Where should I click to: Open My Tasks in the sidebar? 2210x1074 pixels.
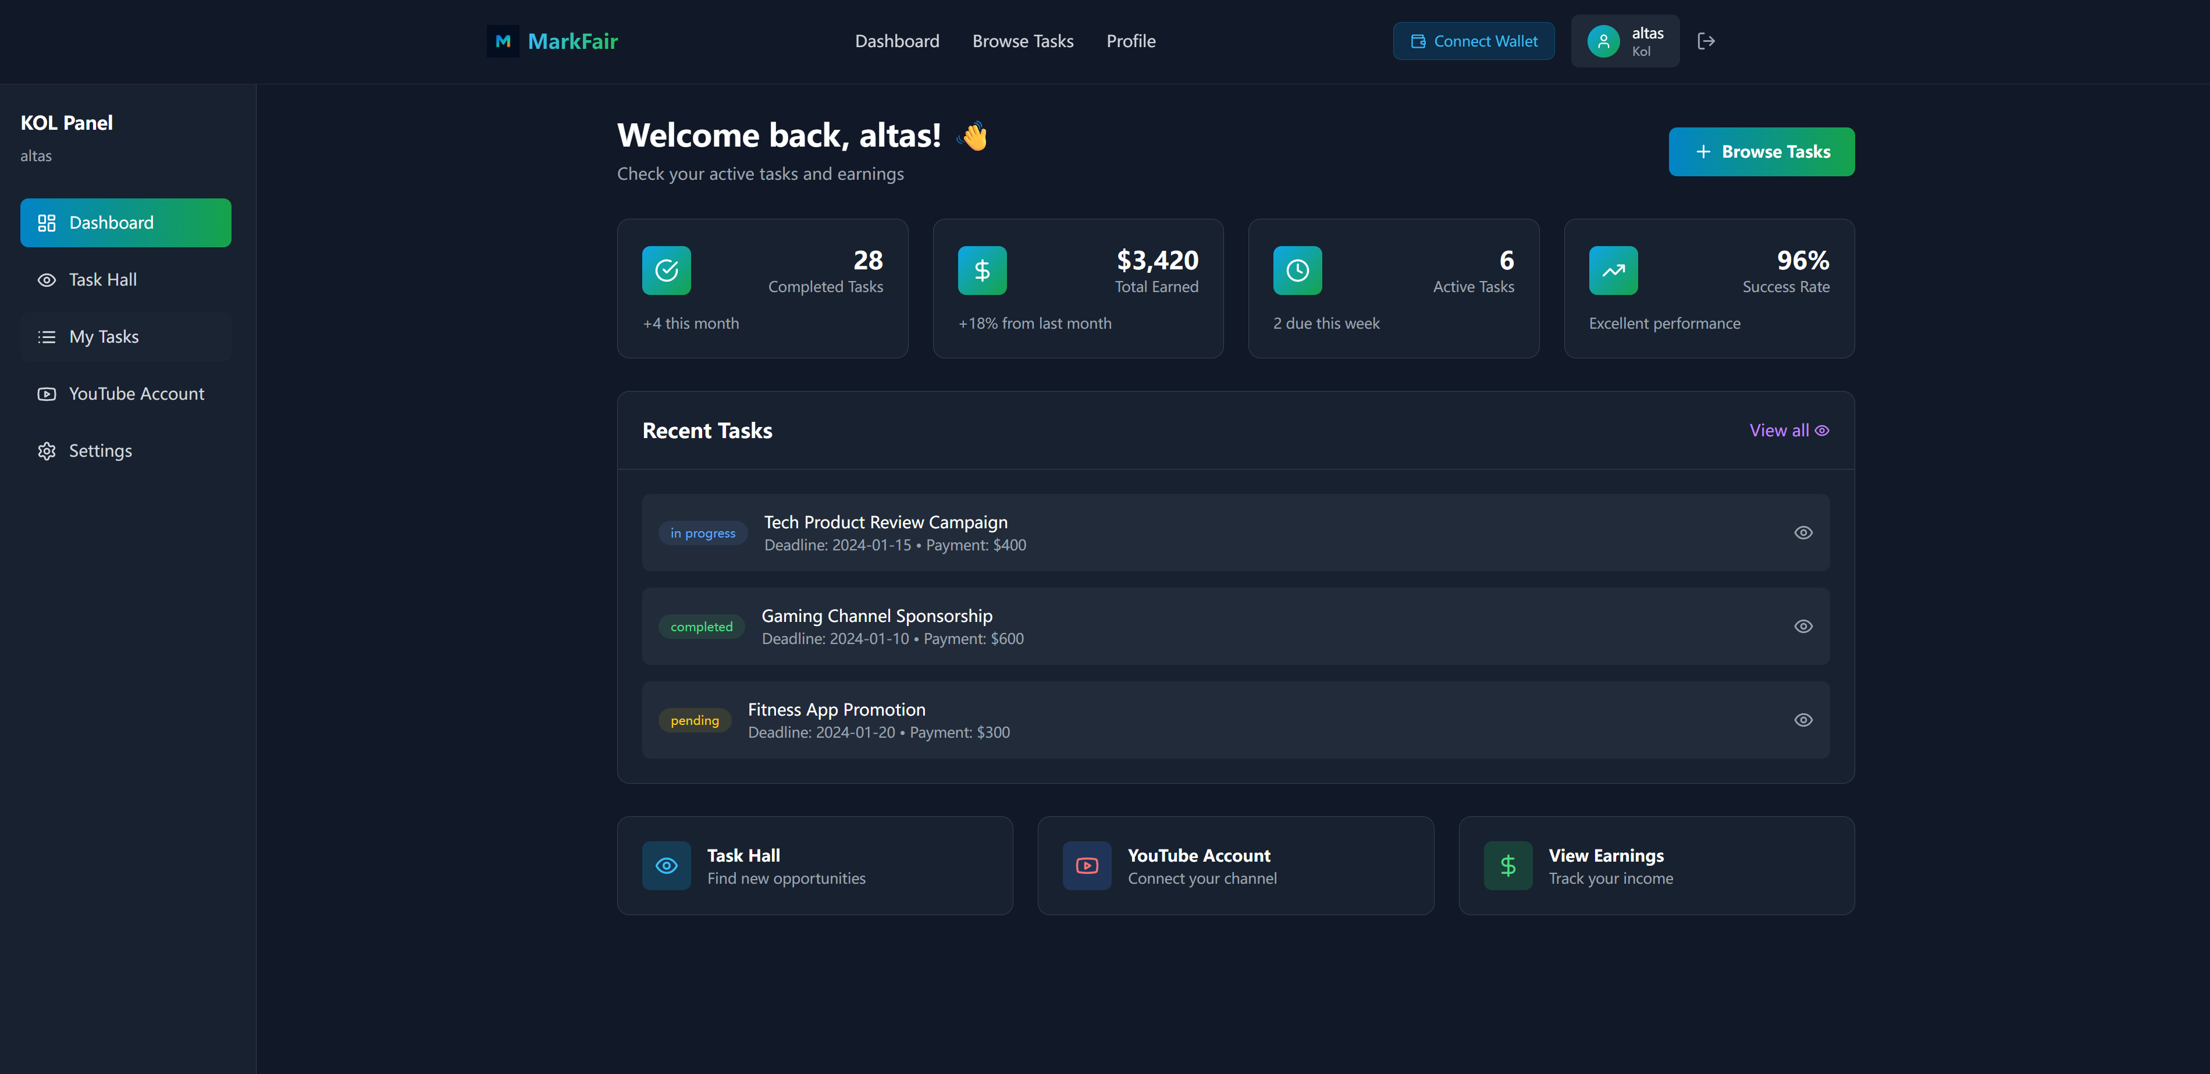[103, 336]
